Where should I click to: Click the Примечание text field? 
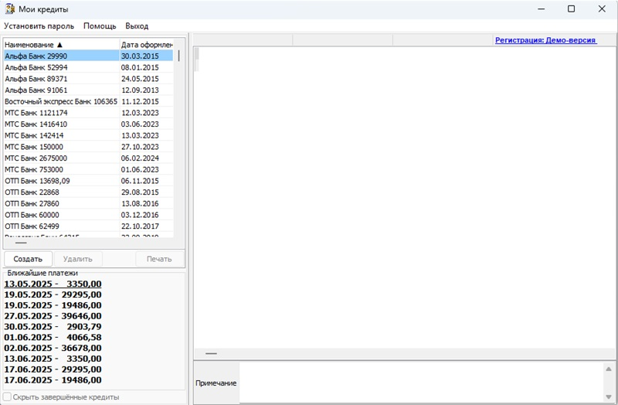pyautogui.click(x=421, y=383)
